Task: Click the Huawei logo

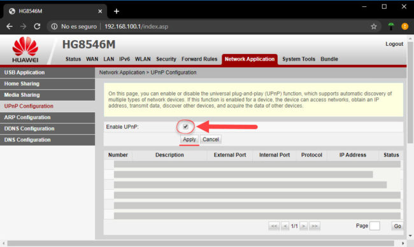Action: click(x=25, y=50)
